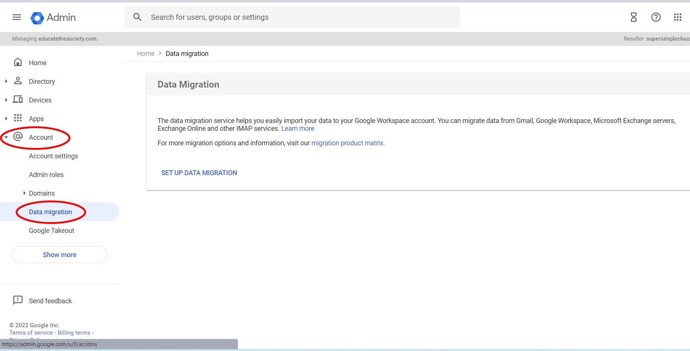Viewport: 690px width, 351px height.
Task: Open Apps in the sidebar
Action: point(36,119)
